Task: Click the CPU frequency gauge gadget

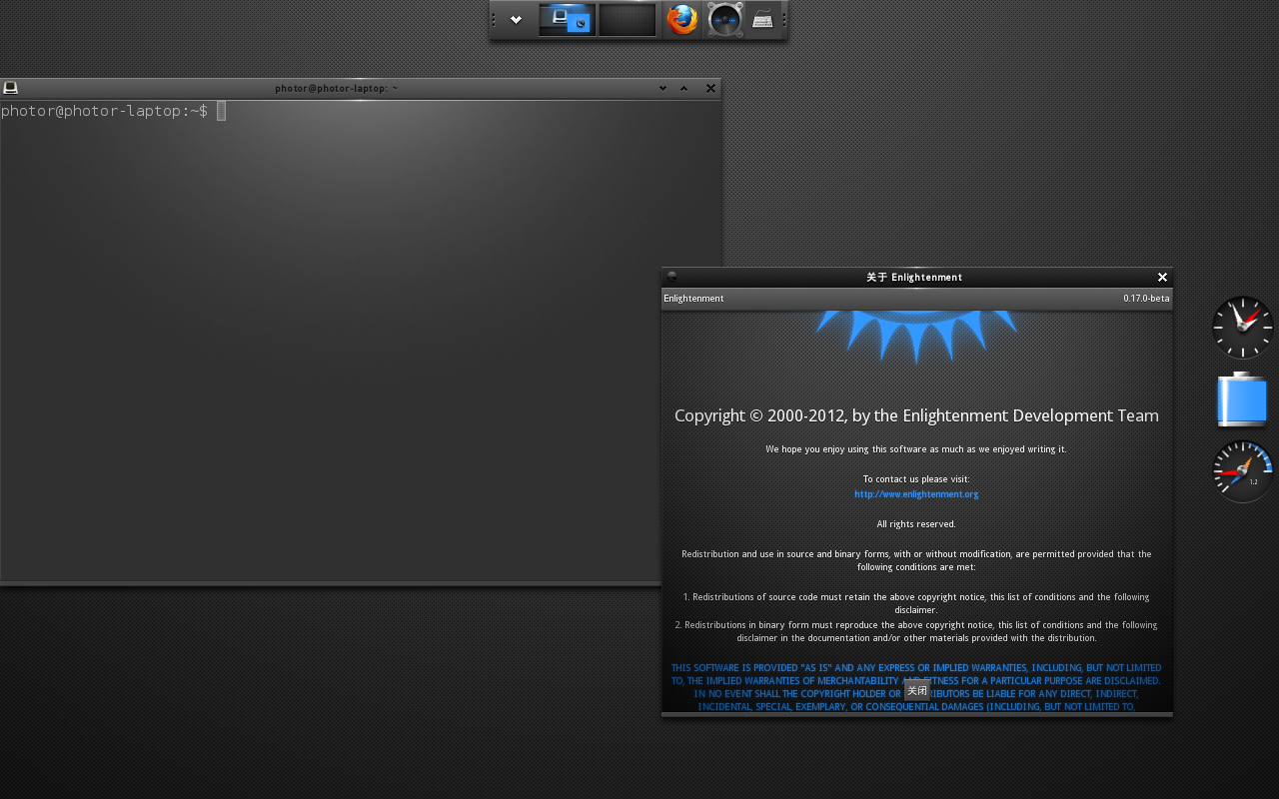Action: [x=1242, y=471]
